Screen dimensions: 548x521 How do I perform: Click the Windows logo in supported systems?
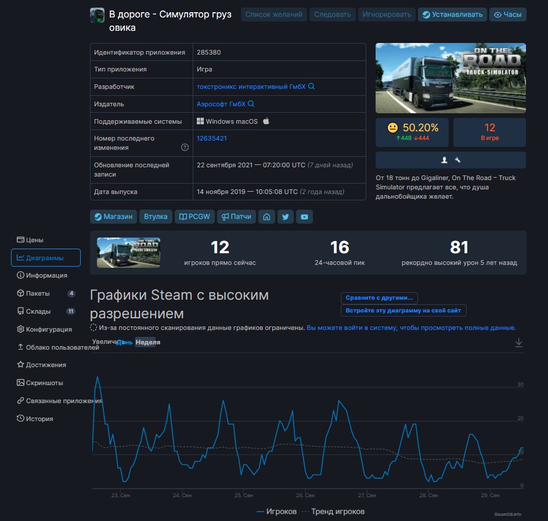pyautogui.click(x=200, y=121)
